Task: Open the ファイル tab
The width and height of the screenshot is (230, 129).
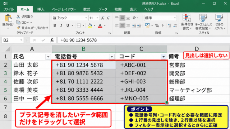Action: click(9, 9)
